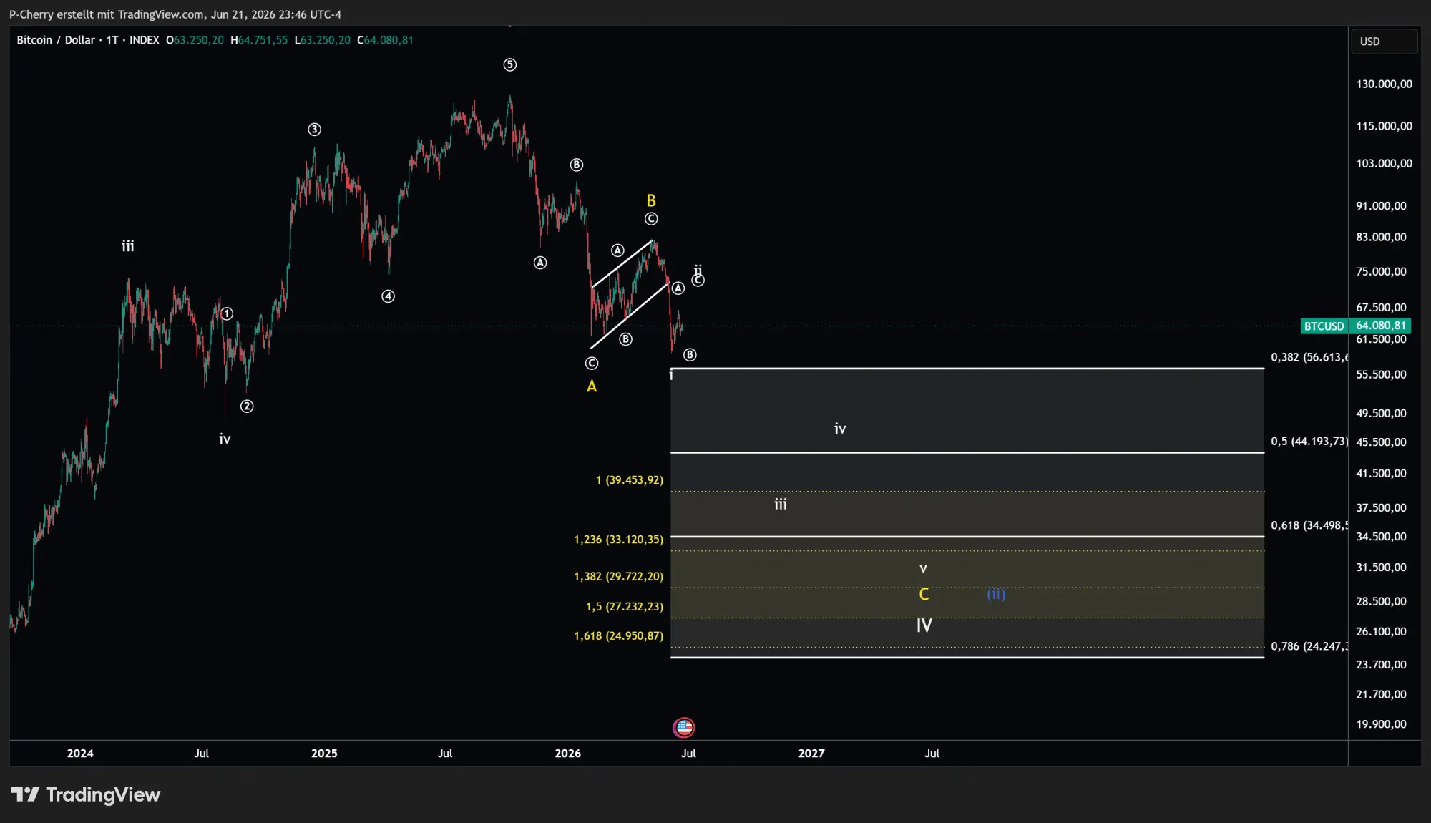1431x823 pixels.
Task: Click the 115.000,00 price axis label
Action: (1384, 126)
